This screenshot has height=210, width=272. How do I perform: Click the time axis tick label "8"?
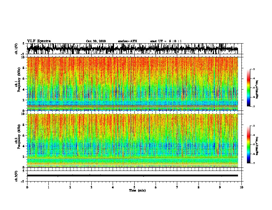(199, 187)
